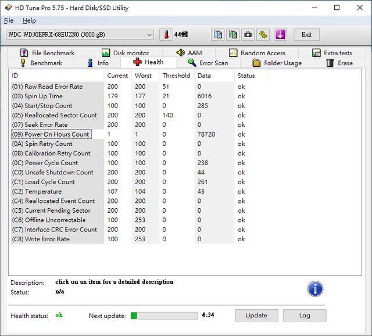The image size is (372, 336).
Task: Click the copy text to clipboard icon
Action: coord(217,34)
